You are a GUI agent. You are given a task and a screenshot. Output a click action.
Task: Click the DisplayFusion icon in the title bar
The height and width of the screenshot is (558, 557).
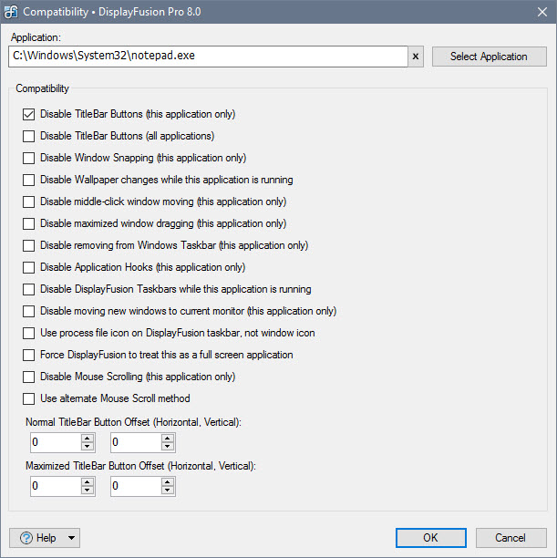pos(11,12)
